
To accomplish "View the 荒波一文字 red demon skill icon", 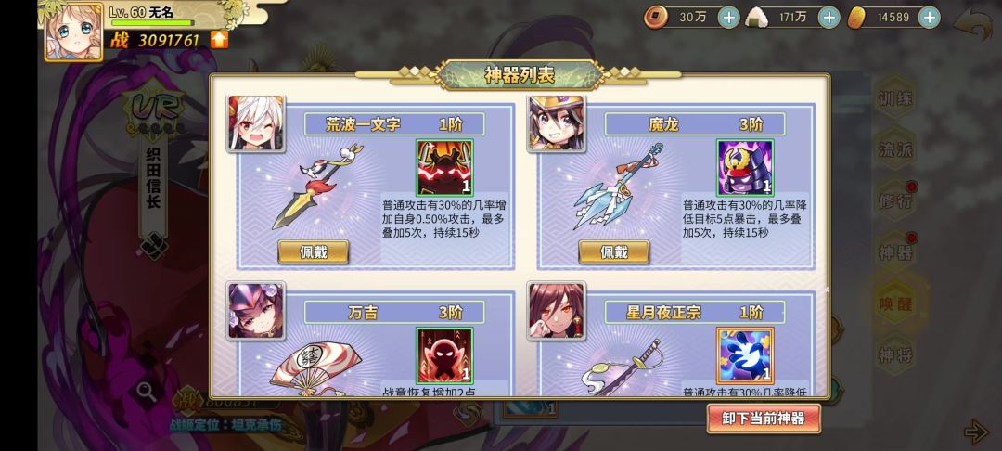I will 444,168.
